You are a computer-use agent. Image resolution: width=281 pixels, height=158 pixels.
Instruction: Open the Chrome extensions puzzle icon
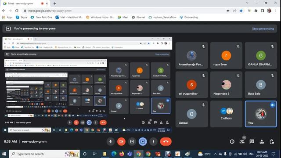coord(256,11)
